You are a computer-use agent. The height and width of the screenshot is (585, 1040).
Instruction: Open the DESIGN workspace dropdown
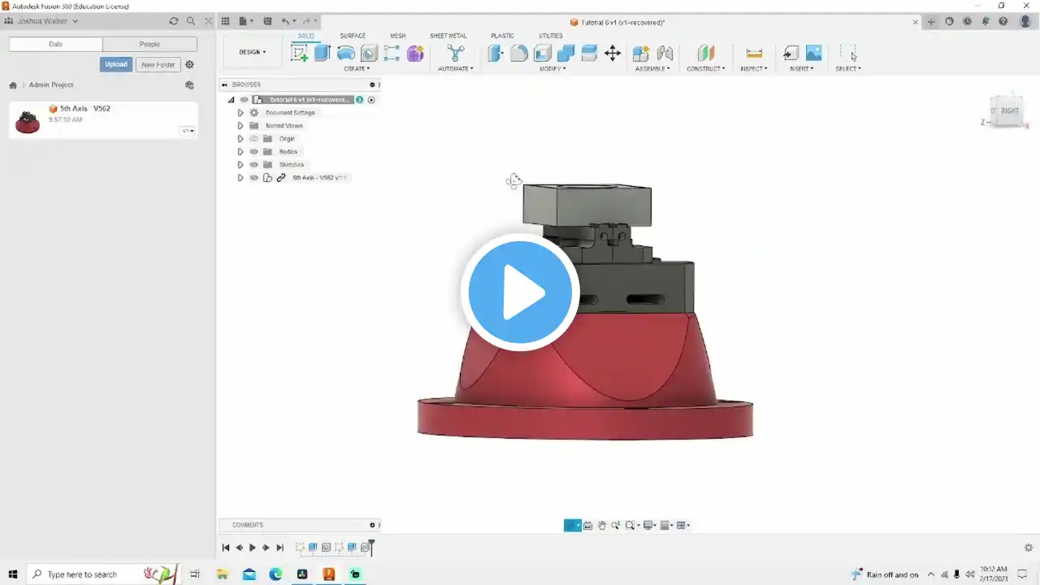coord(252,52)
